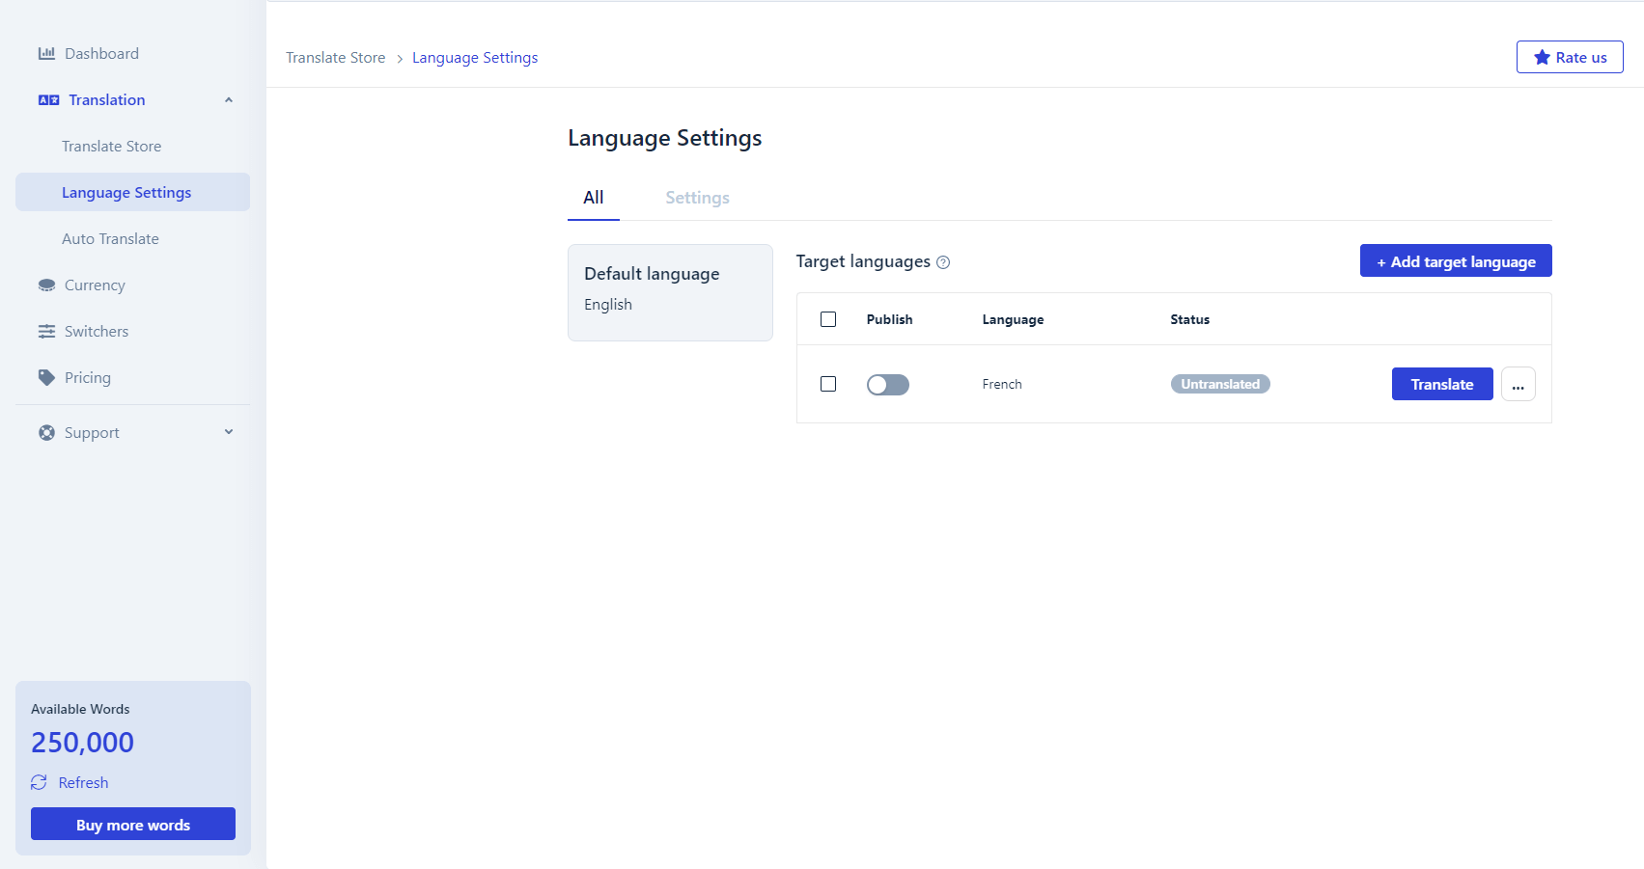Click the Target languages help question icon

pyautogui.click(x=943, y=262)
